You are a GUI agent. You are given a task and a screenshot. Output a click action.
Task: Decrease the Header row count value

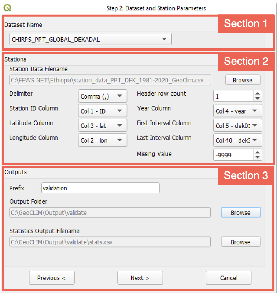(x=258, y=99)
